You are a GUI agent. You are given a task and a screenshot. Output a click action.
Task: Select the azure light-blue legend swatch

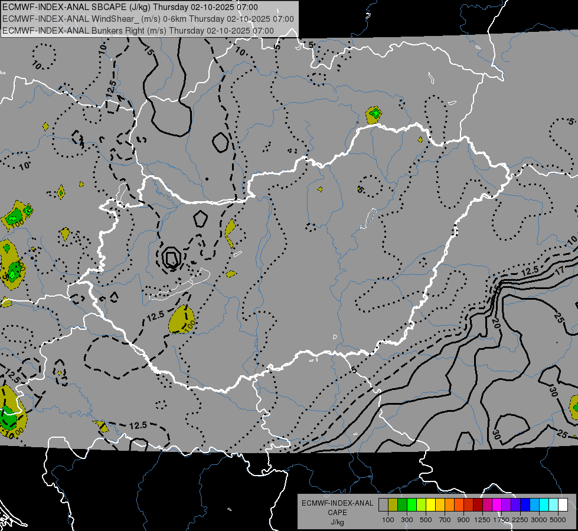[534, 504]
